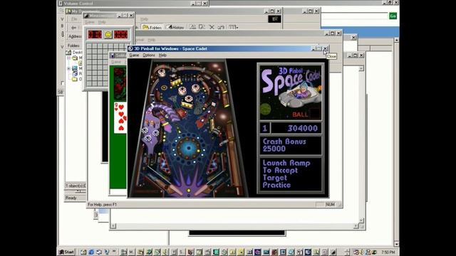Open the Help menu in 3D Pinball

pyautogui.click(x=162, y=55)
